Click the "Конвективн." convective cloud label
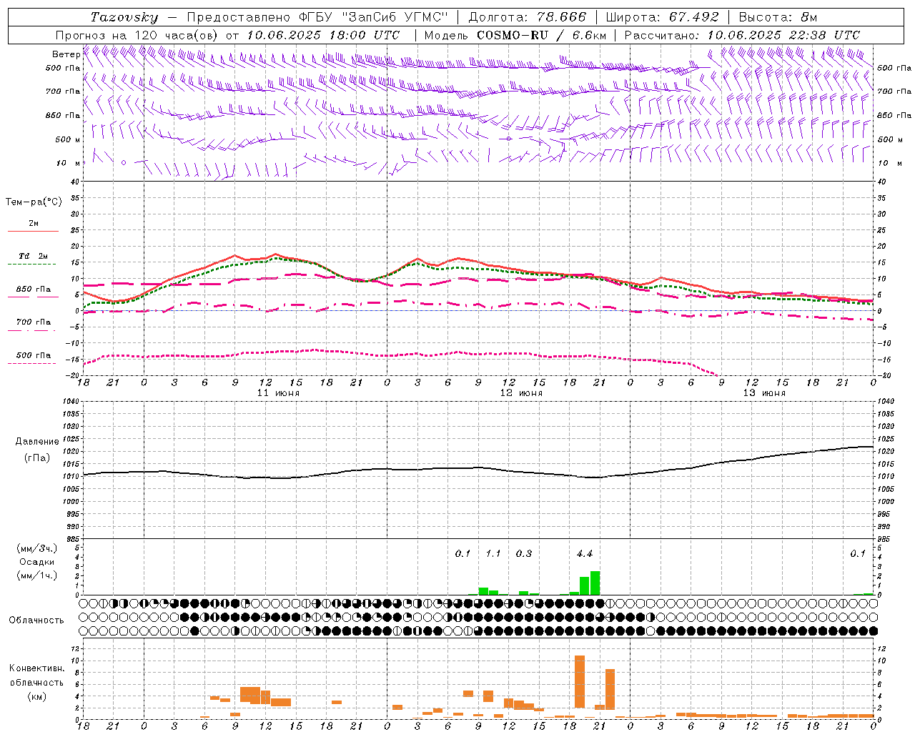Screen dimensions: 915x732 [36, 668]
